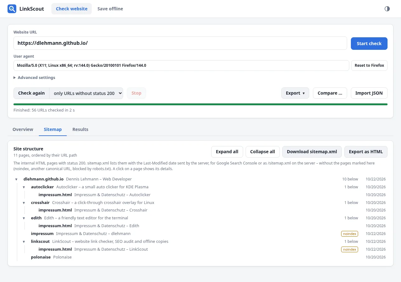
Task: Switch to the Overview tab
Action: (23, 129)
